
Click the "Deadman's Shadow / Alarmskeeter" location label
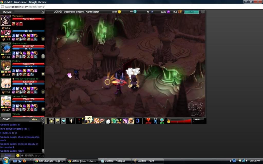click(81, 12)
